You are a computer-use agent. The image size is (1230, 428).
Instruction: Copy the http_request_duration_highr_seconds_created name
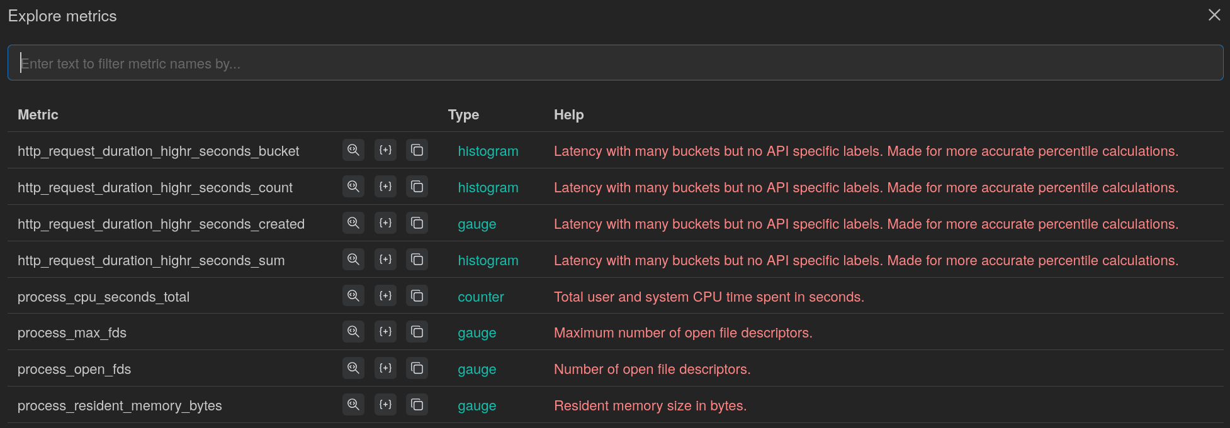(x=417, y=223)
